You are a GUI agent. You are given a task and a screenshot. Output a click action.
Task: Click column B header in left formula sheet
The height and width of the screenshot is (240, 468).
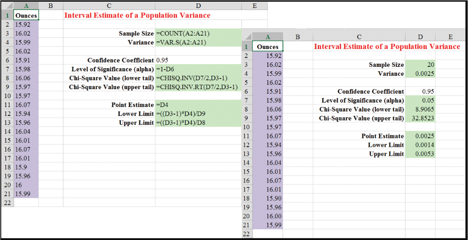[50, 6]
